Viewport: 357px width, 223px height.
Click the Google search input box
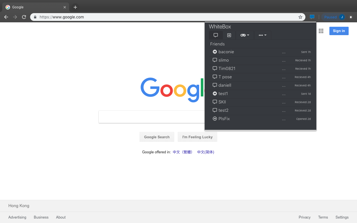click(152, 117)
